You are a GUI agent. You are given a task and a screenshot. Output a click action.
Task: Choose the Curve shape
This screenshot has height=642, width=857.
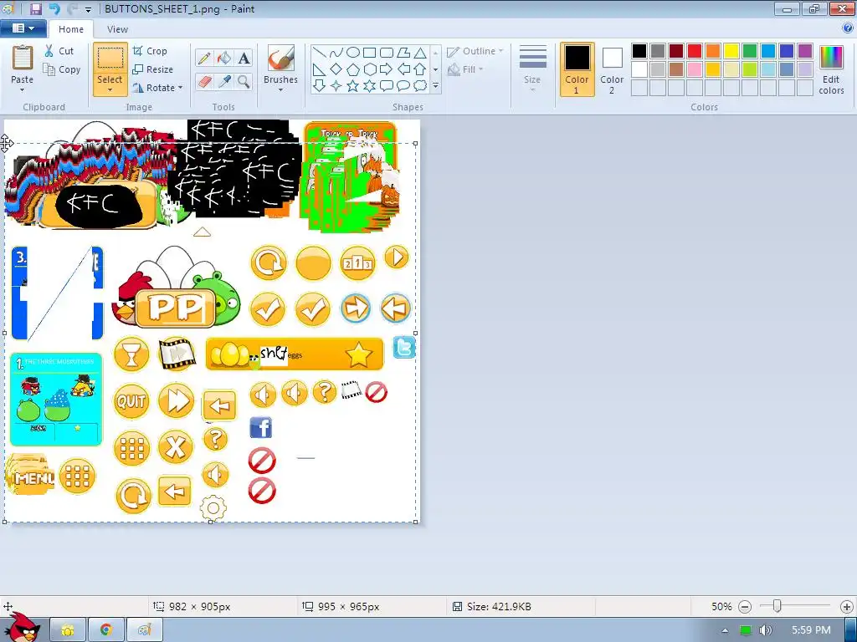(336, 53)
